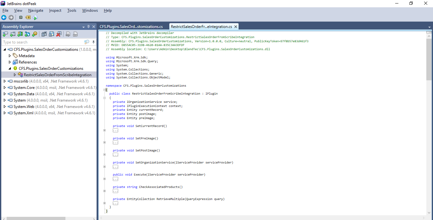433x220 pixels.
Task: Expand the System.Web assembly node
Action: (5, 107)
